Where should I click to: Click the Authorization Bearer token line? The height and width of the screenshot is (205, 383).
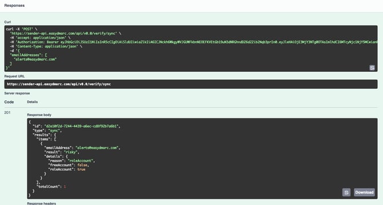tap(193, 42)
